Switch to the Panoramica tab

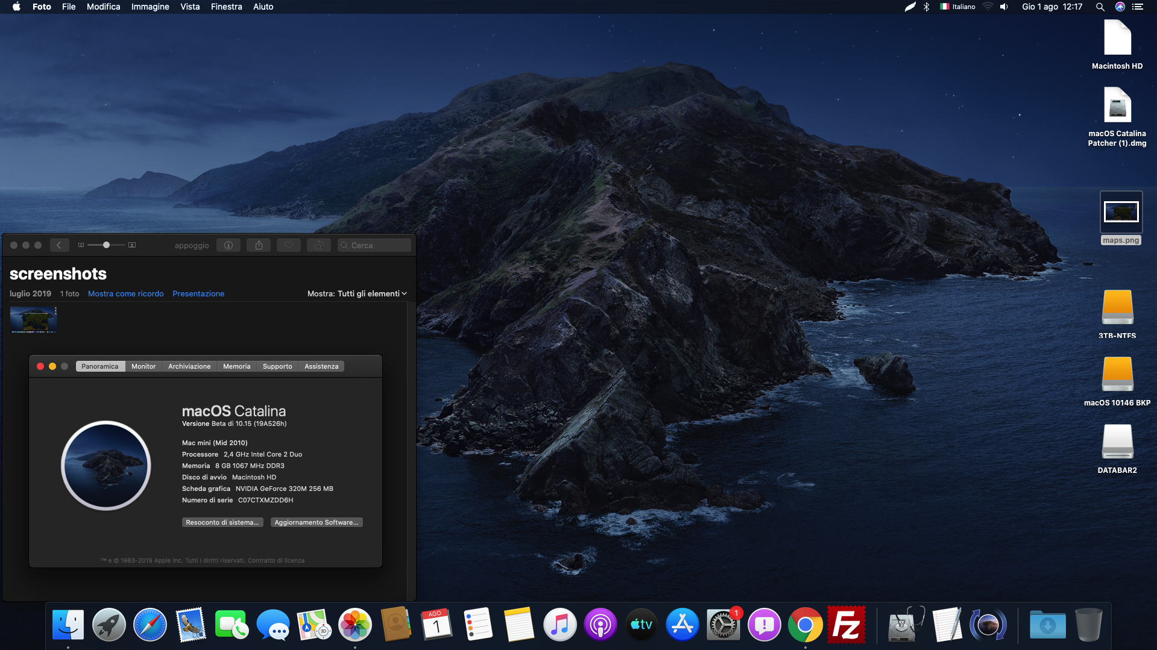point(100,366)
